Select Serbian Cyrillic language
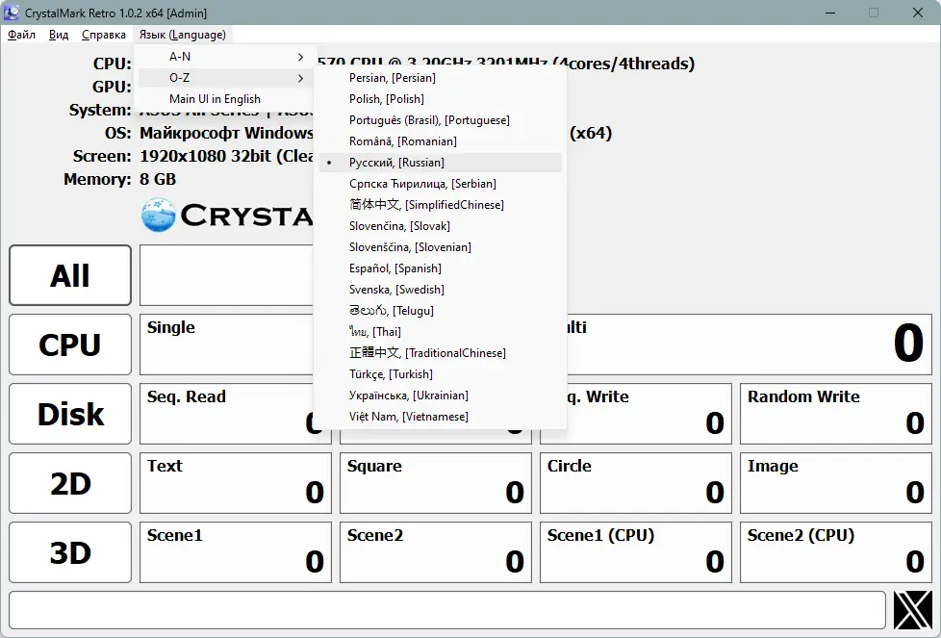Screen dimensions: 941x638 (441, 184)
